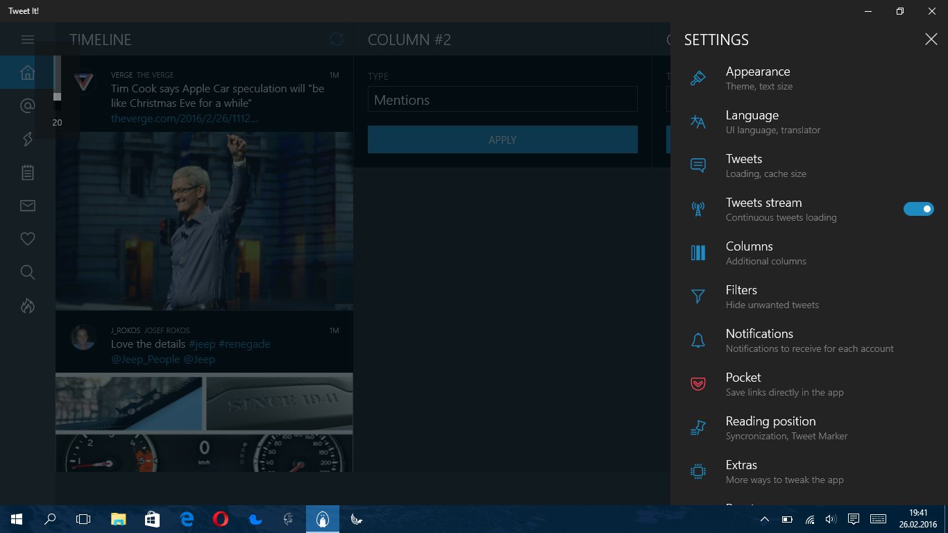
Task: Select the "J_ROKOS JOSEF ROKOS" username text
Action: coord(150,330)
